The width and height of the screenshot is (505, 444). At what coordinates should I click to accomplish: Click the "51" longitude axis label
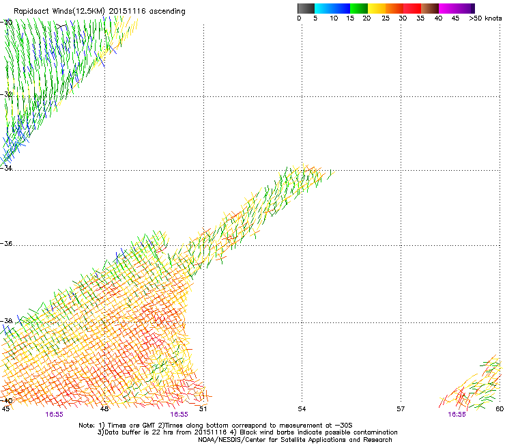click(203, 409)
